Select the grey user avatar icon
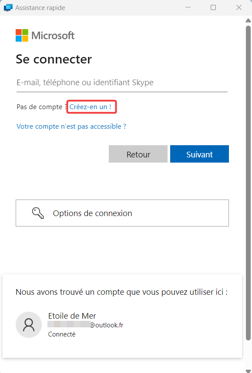Viewport: 252px width, 373px height. [x=29, y=325]
